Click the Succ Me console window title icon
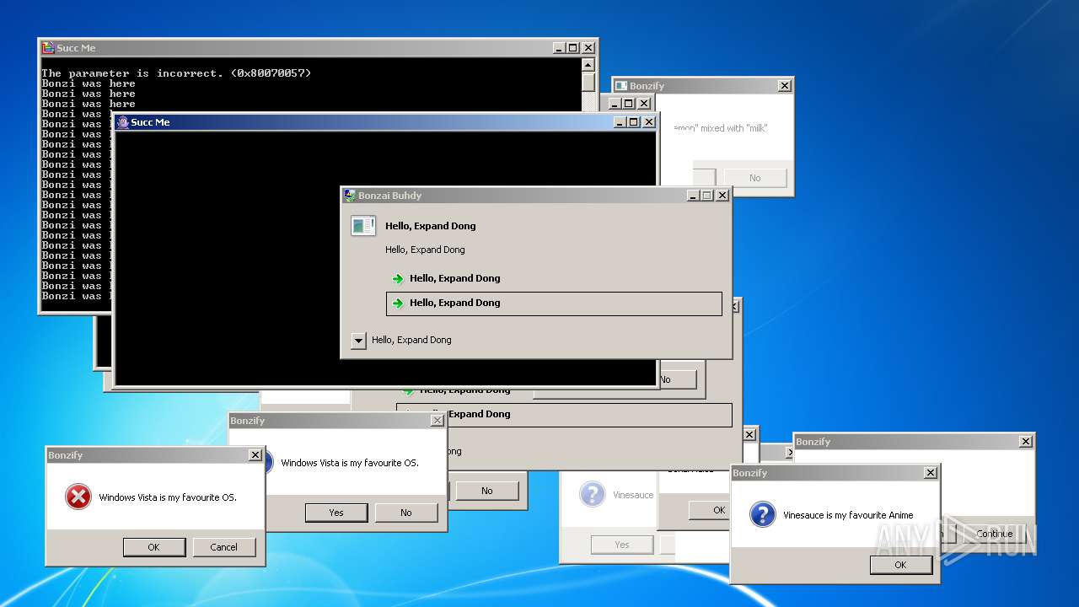 (x=49, y=48)
